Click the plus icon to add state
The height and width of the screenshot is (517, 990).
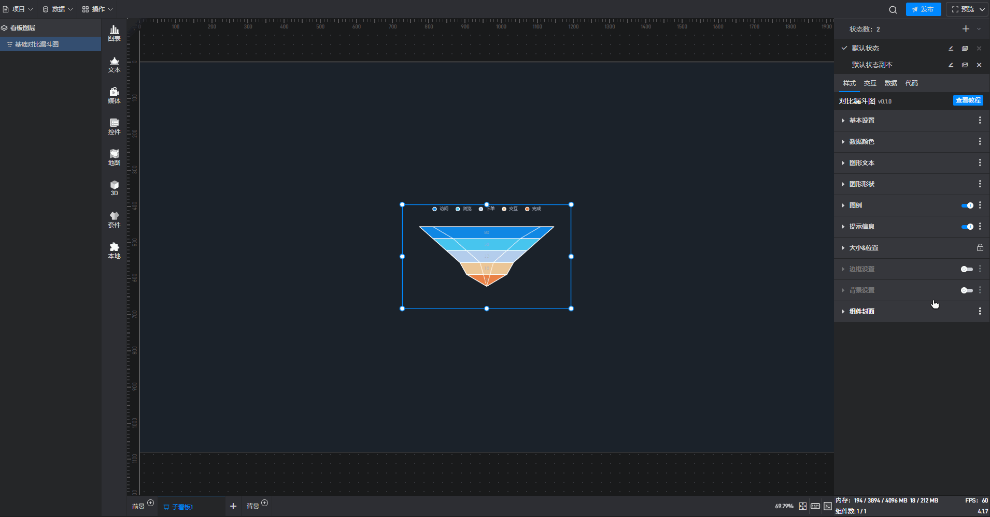click(x=966, y=29)
